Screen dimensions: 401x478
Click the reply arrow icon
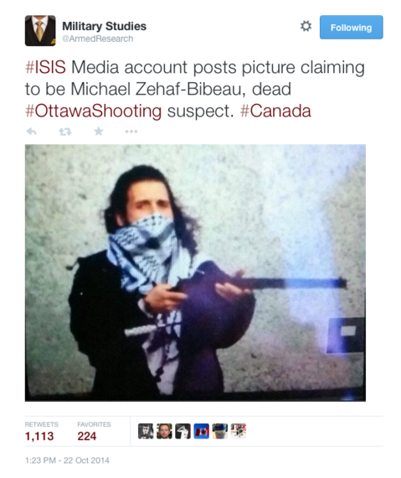(31, 132)
